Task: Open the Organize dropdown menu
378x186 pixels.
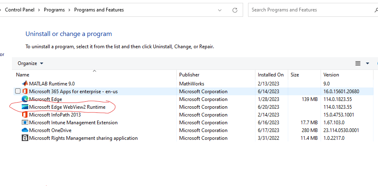Action: tap(30, 63)
